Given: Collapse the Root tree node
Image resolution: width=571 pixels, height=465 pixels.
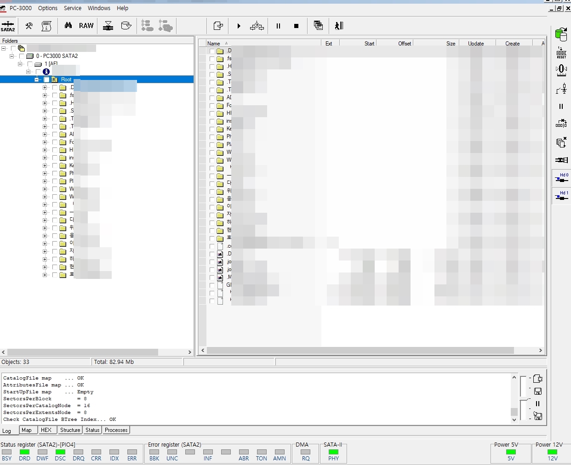Looking at the screenshot, I should [x=37, y=79].
